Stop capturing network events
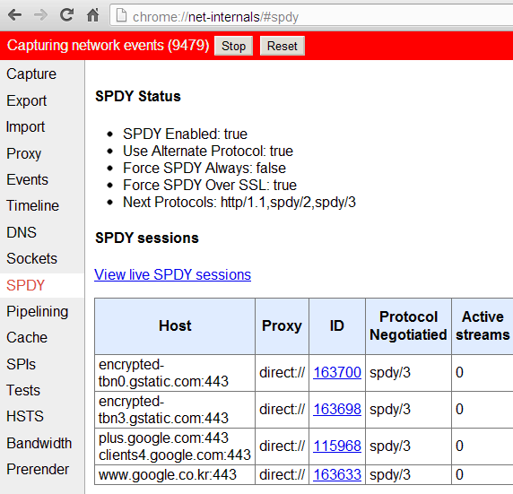Viewport: 513px width, 494px height. click(233, 46)
